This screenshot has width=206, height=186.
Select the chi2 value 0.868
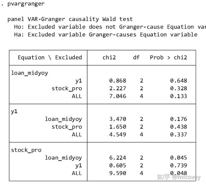pos(117,81)
